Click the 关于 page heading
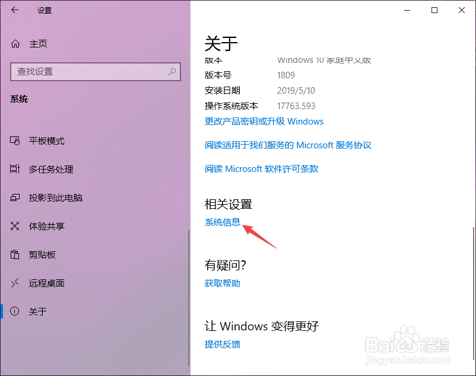 click(x=221, y=43)
